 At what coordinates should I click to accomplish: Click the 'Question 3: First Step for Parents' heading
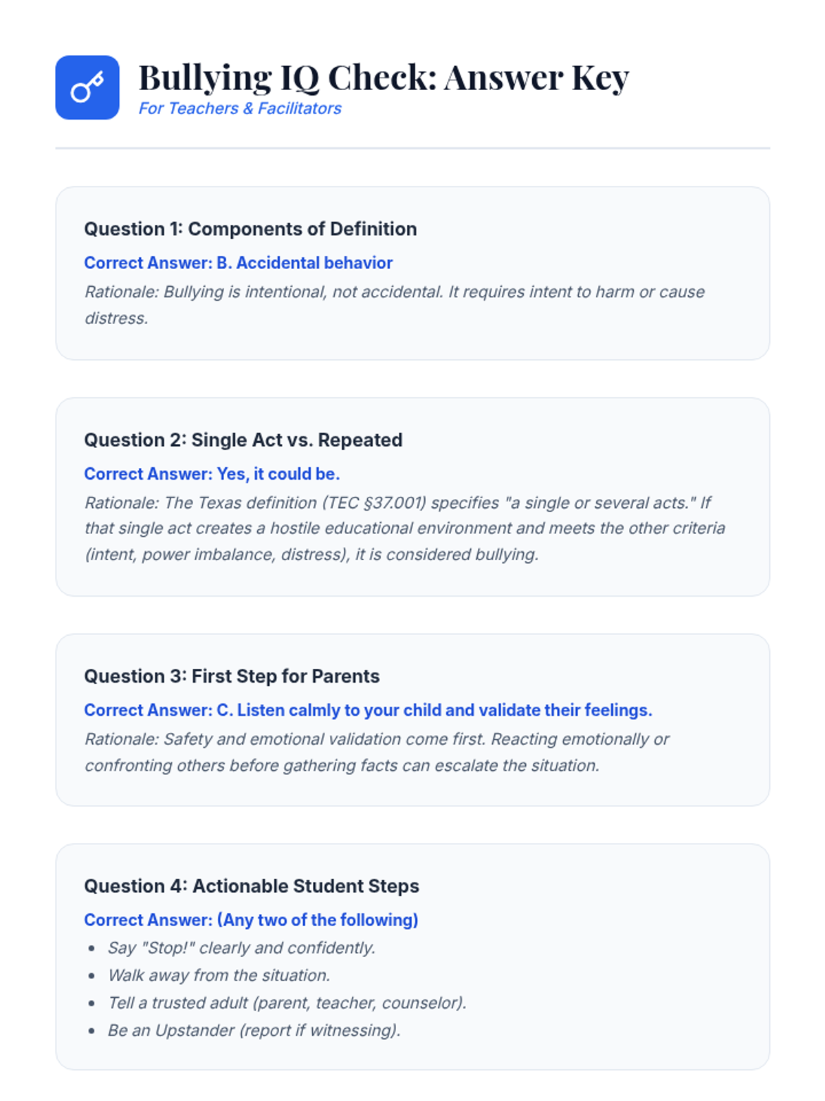pos(232,676)
